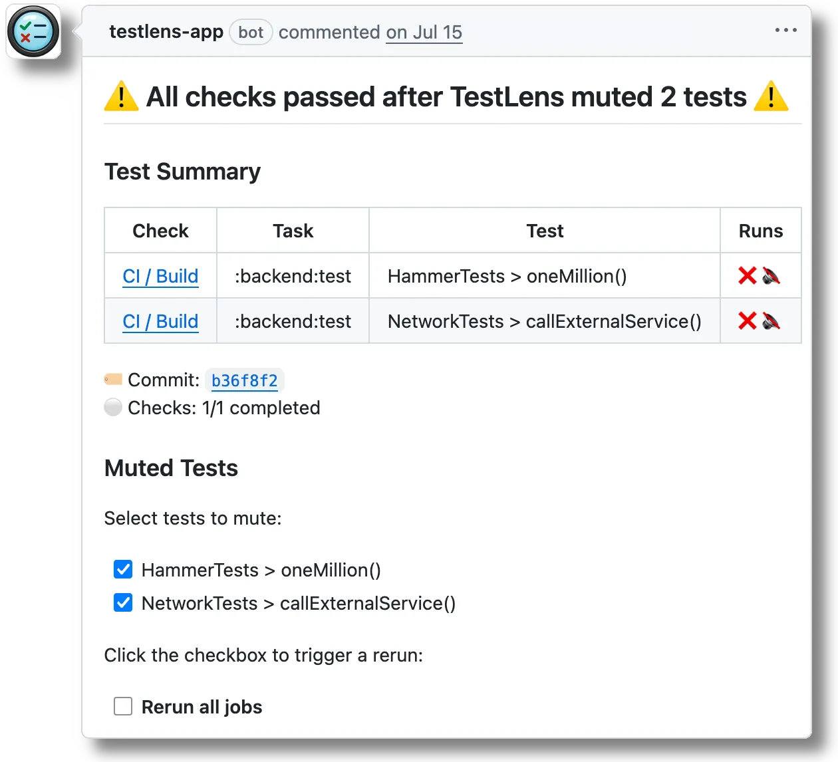Screen dimensions: 838x762
Task: Click the red X icon for callExternalService()
Action: (x=746, y=320)
